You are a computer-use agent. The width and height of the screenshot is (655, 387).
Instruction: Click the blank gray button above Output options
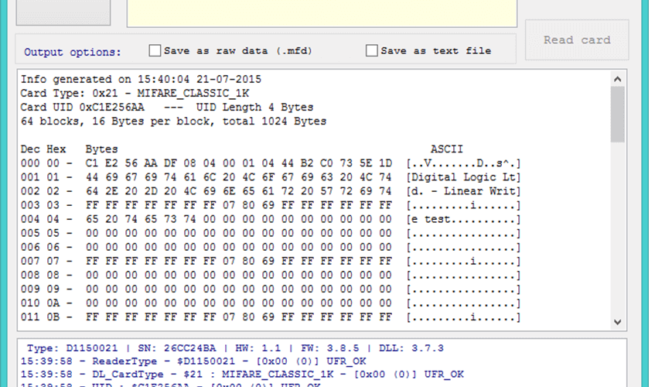(63, 12)
